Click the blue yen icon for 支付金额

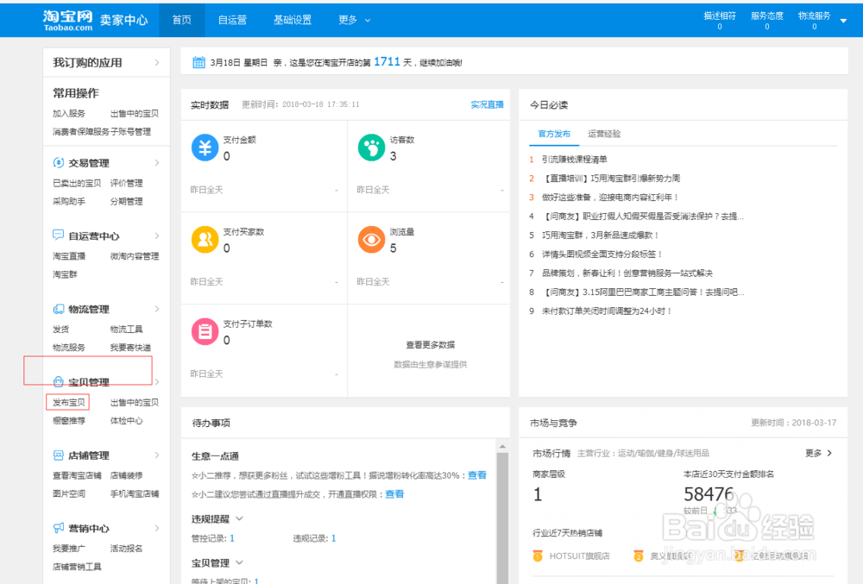pyautogui.click(x=205, y=148)
